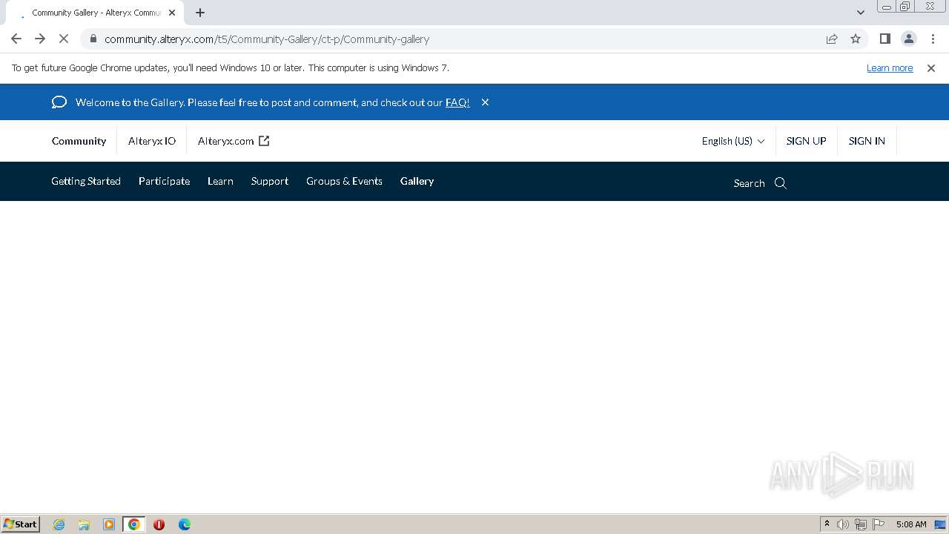Click the Show desktop tray icon

(940, 524)
